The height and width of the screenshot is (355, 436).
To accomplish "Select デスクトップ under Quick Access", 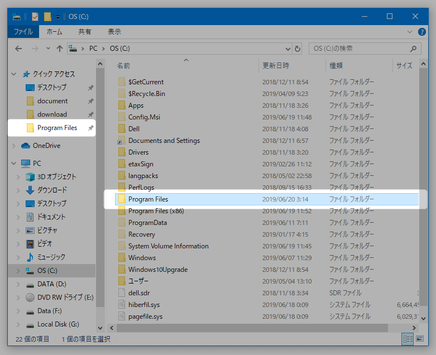I will (52, 88).
